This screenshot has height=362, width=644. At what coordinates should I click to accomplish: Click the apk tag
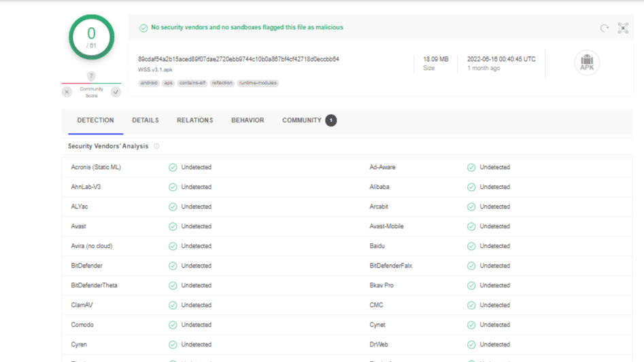(x=169, y=83)
